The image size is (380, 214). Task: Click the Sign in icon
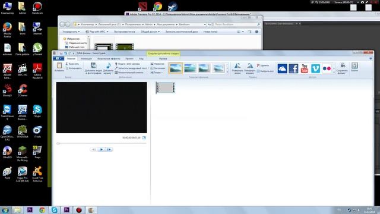(354, 65)
